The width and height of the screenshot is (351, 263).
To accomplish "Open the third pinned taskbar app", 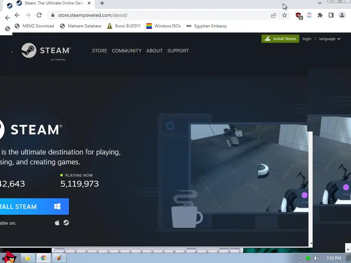I will click(x=59, y=258).
